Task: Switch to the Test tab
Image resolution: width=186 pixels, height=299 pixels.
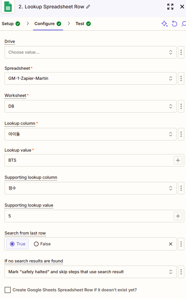Action: pyautogui.click(x=83, y=24)
